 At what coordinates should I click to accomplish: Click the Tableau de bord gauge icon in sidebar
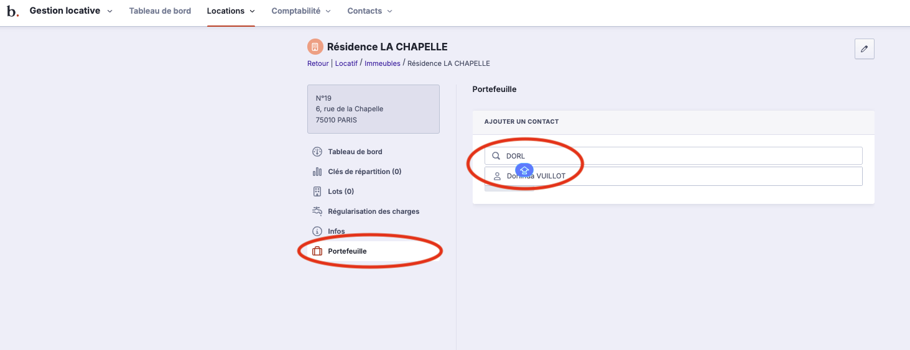click(x=317, y=152)
